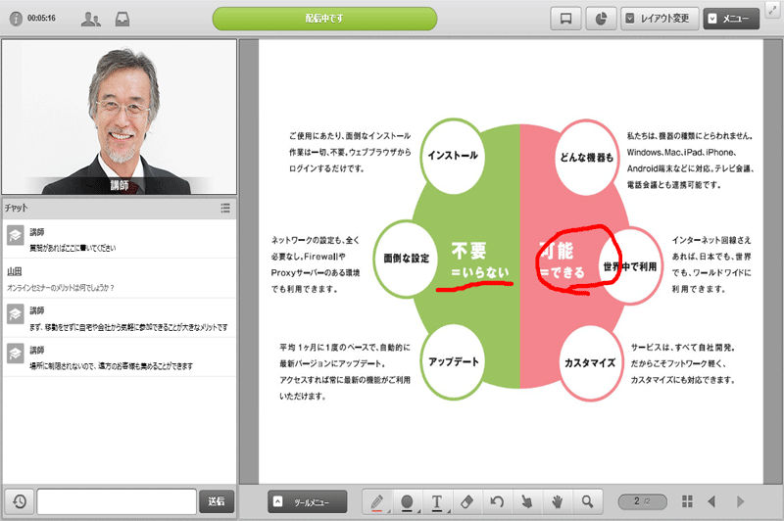
Task: Open the メニュー dropdown
Action: [x=730, y=19]
